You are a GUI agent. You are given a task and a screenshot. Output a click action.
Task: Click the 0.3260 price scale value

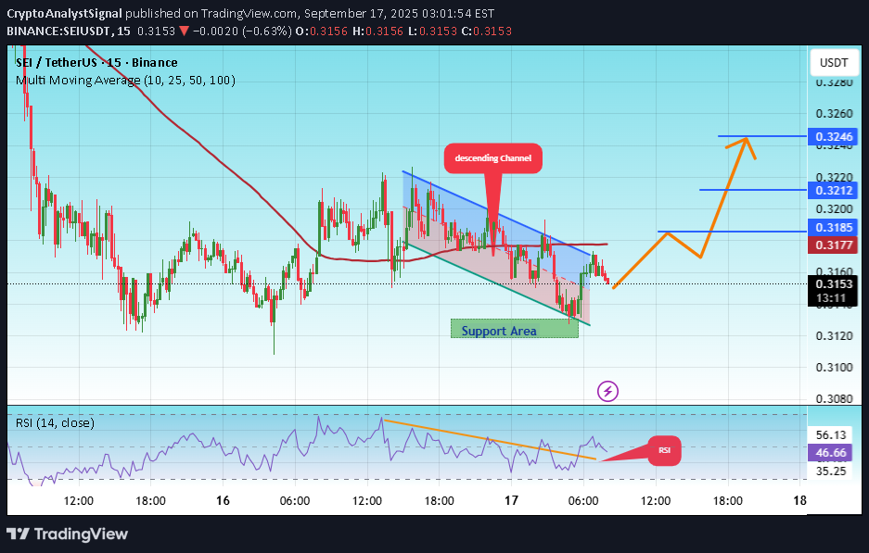tap(834, 114)
